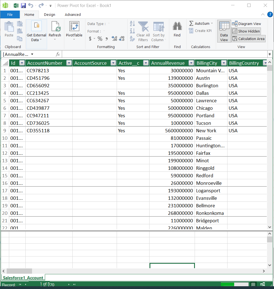Screen dimensions: 274x289
Task: Sort A to Z ascending icon
Action: tap(132, 23)
